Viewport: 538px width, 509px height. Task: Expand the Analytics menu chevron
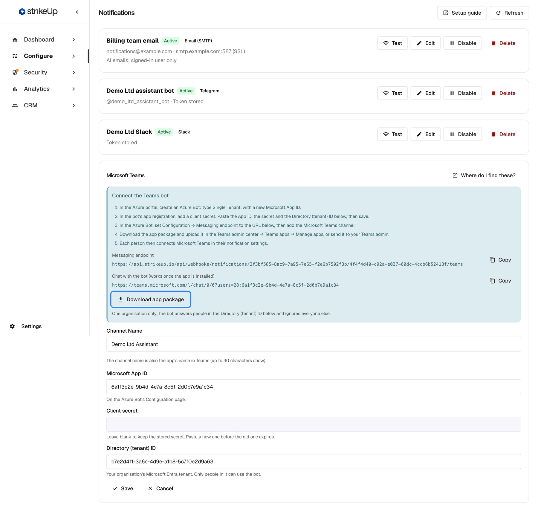(74, 89)
